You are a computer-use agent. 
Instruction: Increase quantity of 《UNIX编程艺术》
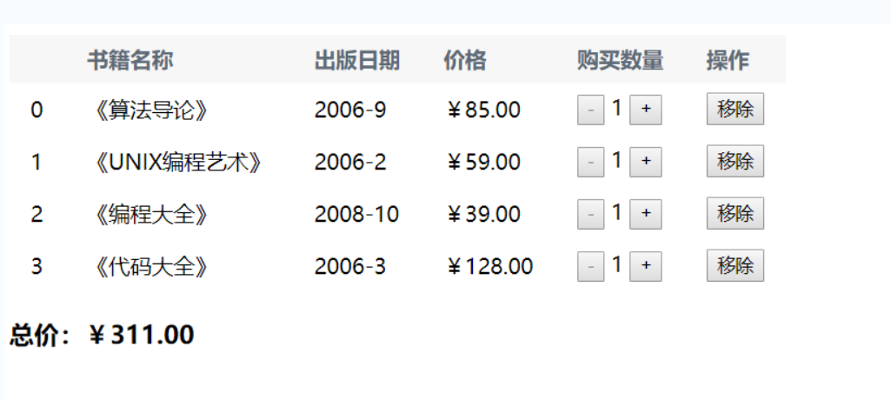coord(646,162)
